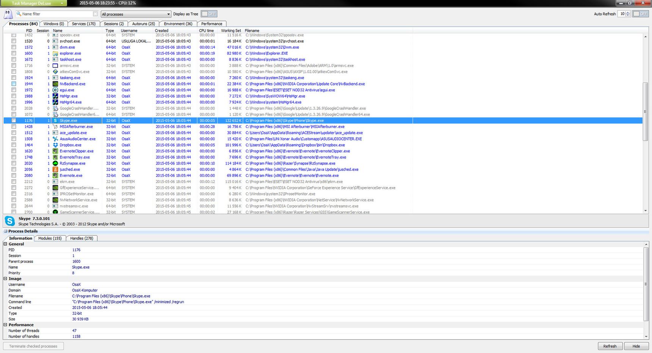Check the box for Dropbox.exe row

[x=14, y=145]
